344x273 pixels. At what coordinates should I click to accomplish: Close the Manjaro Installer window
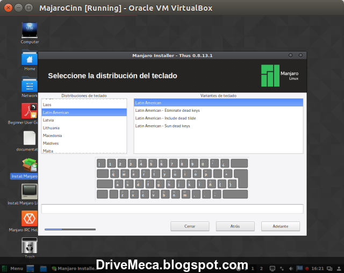300,55
